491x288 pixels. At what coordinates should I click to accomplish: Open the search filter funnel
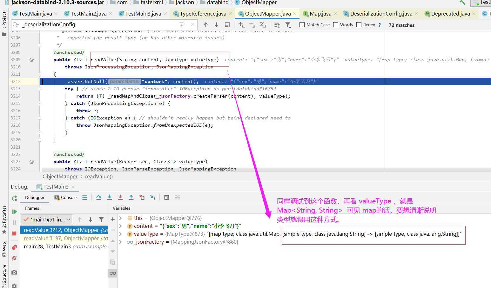pyautogui.click(x=288, y=25)
